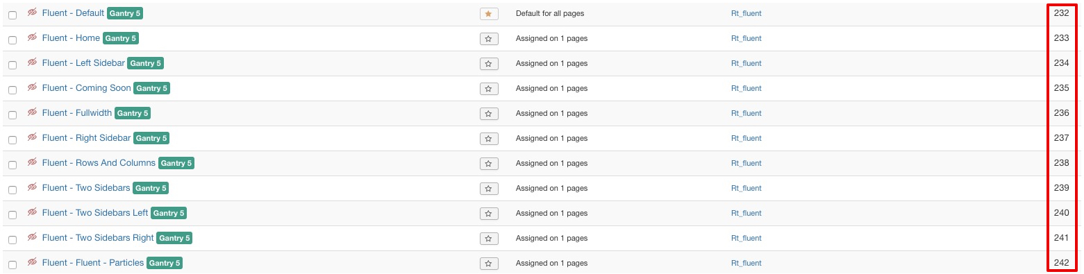
Task: Click the gold default star for Fluent - Default
Action: click(489, 14)
